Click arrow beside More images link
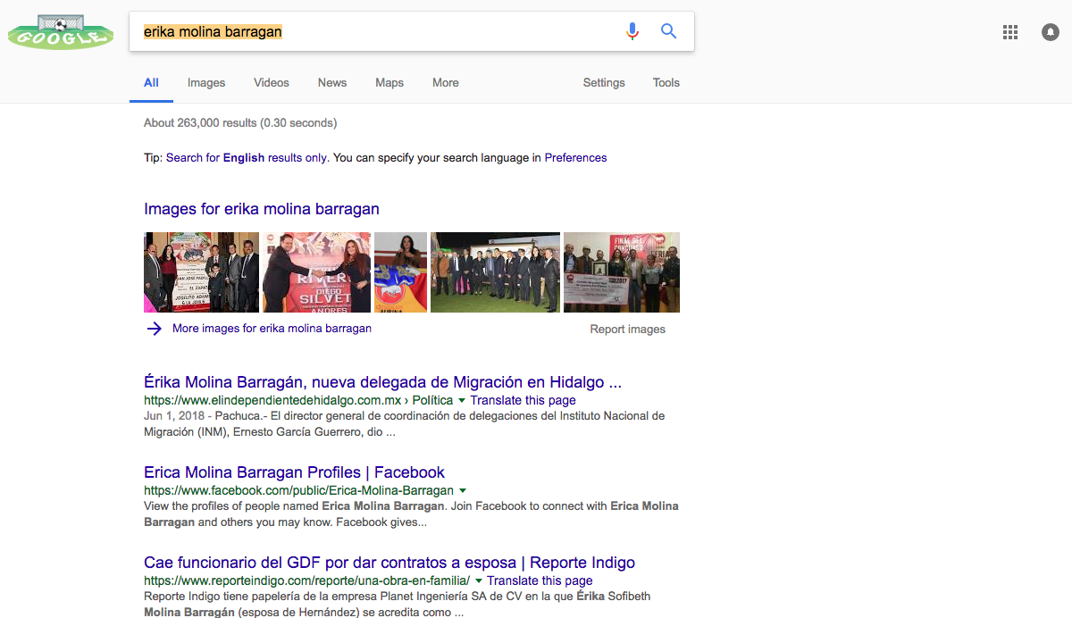The width and height of the screenshot is (1072, 618). click(155, 329)
